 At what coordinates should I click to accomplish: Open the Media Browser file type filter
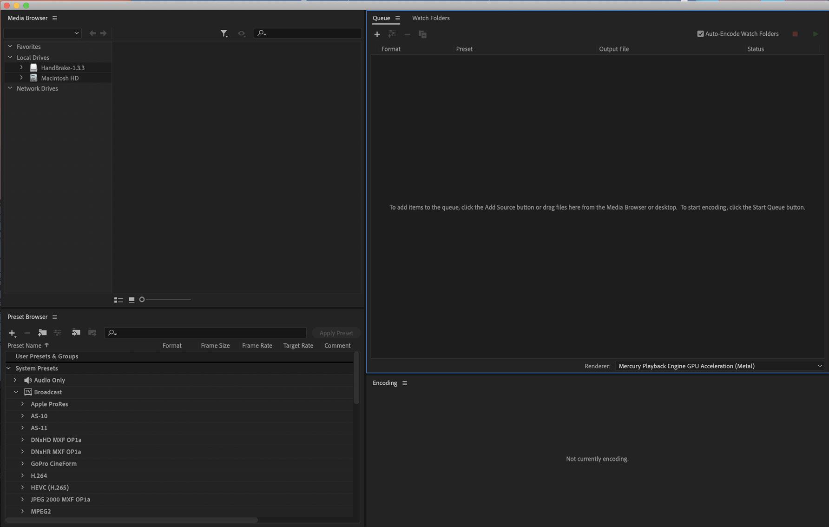click(224, 33)
